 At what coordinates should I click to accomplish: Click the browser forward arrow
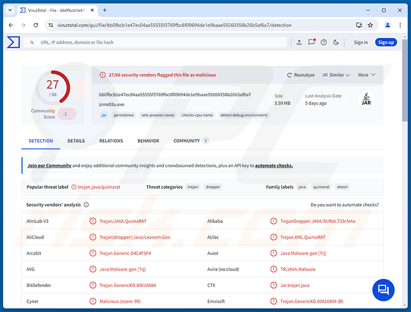tap(23, 25)
